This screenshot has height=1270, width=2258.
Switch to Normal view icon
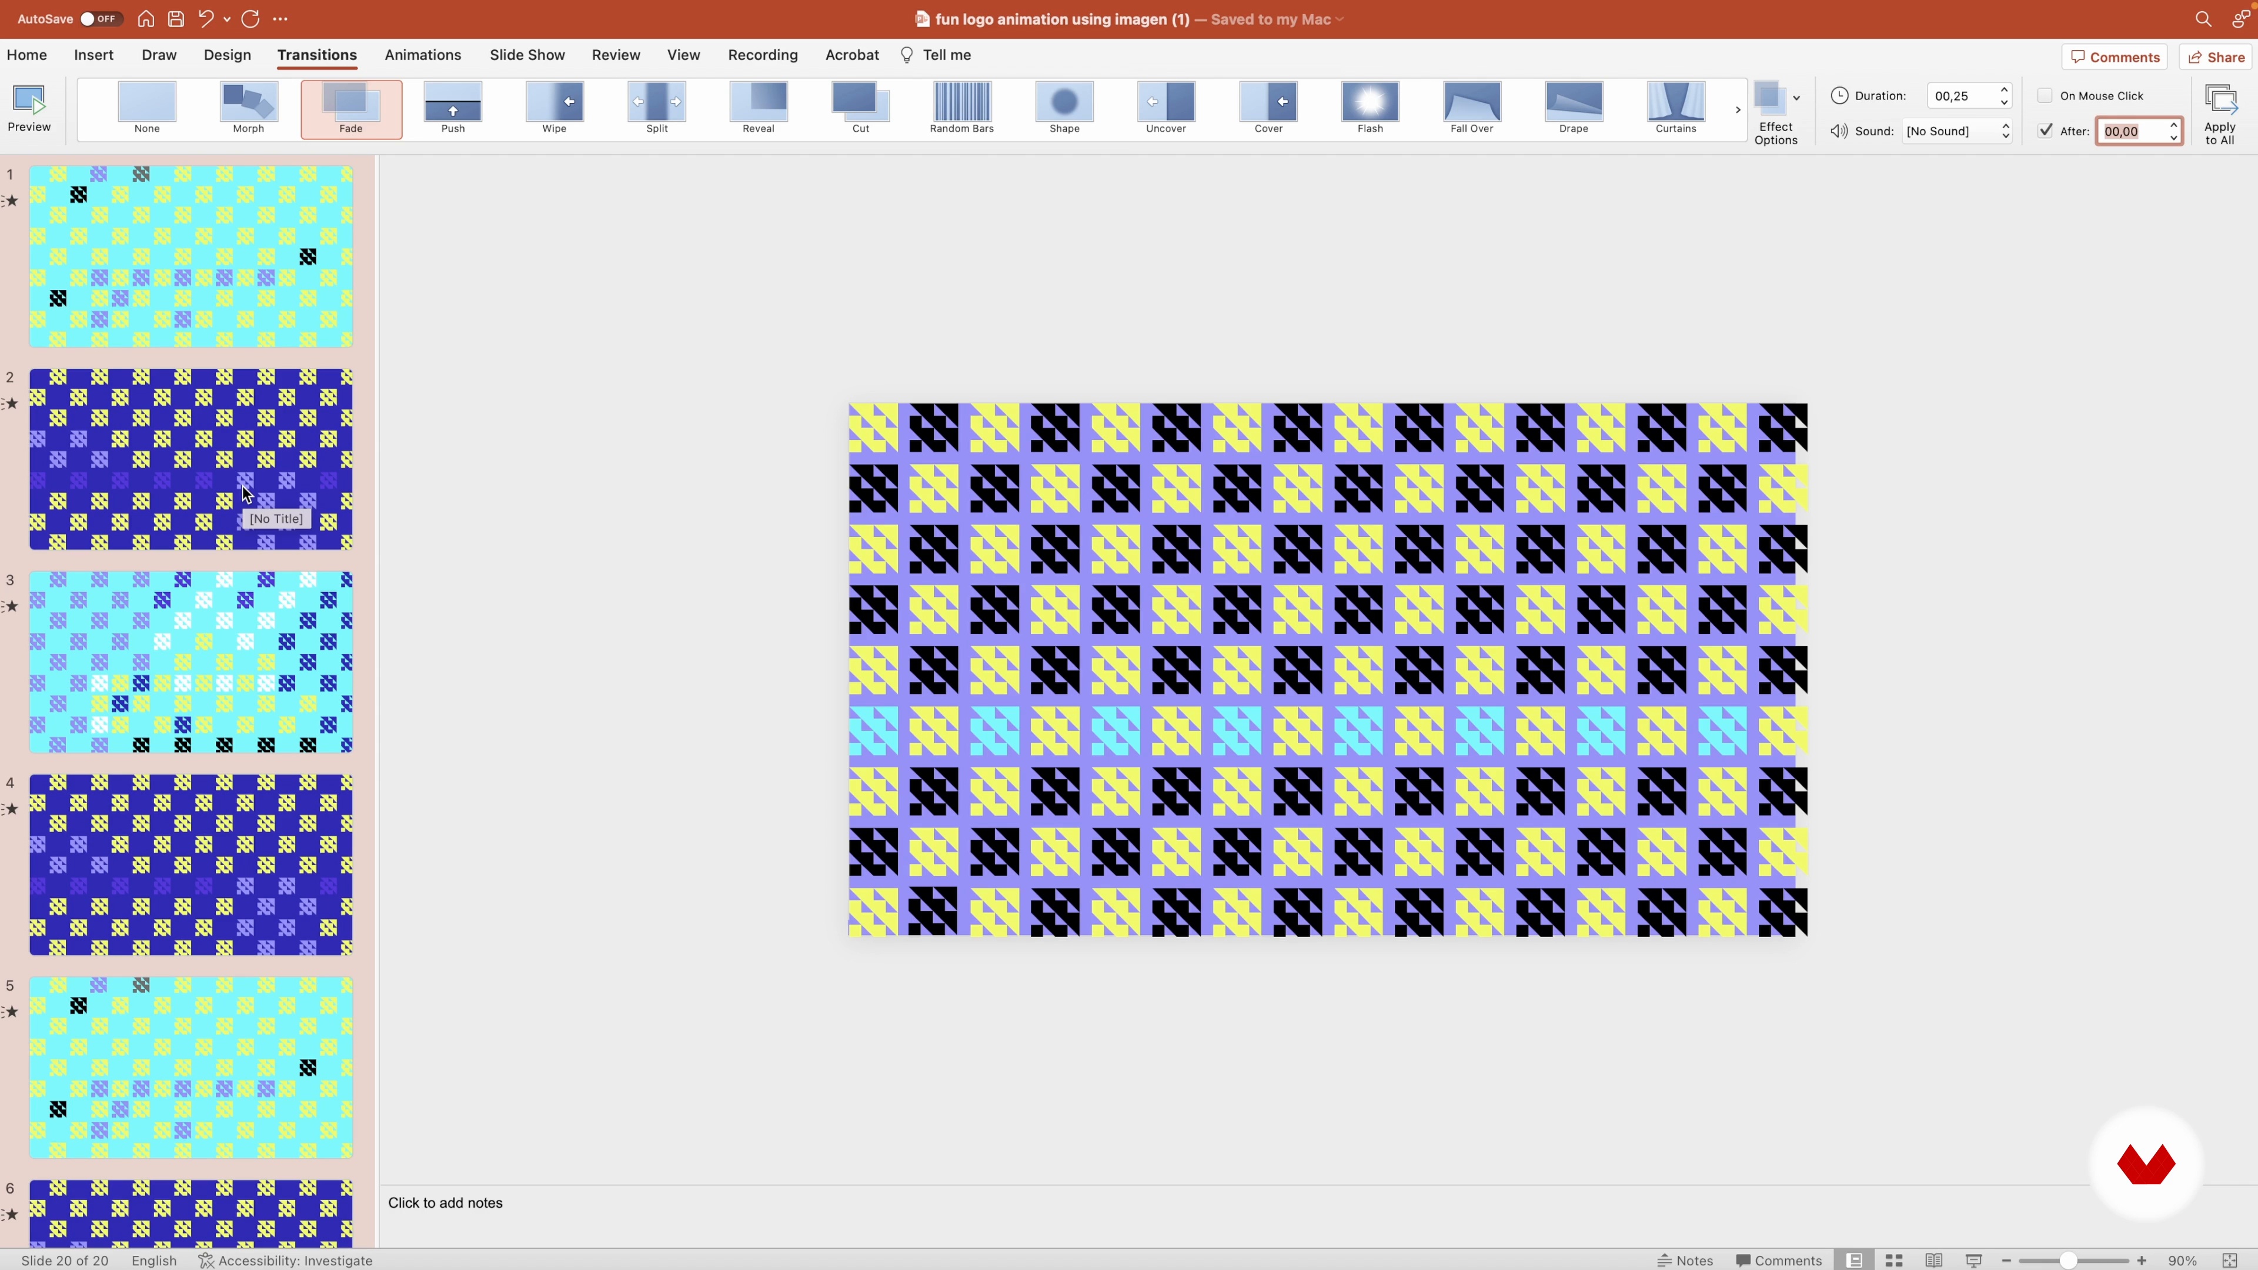1854,1261
